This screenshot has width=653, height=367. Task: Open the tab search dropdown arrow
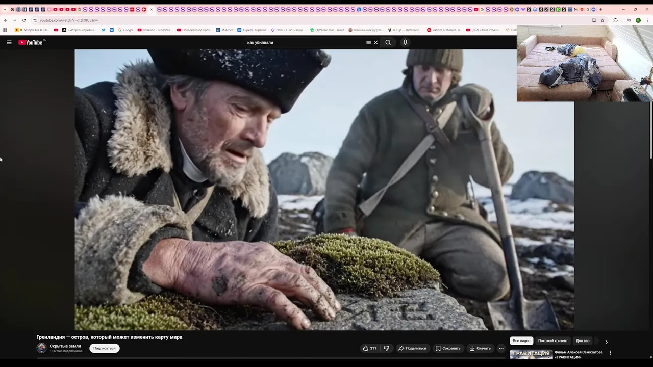[x=5, y=9]
